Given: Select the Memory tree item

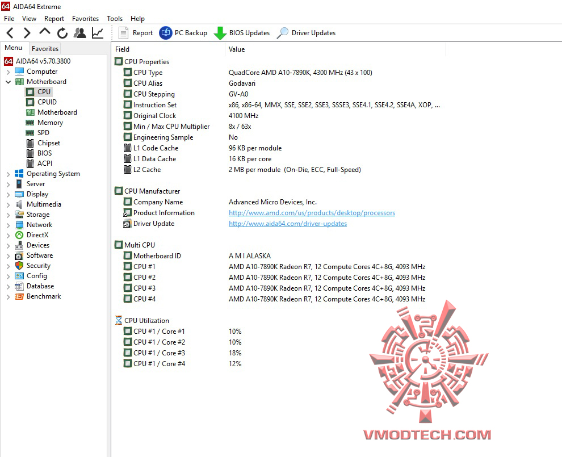Looking at the screenshot, I should coord(50,123).
